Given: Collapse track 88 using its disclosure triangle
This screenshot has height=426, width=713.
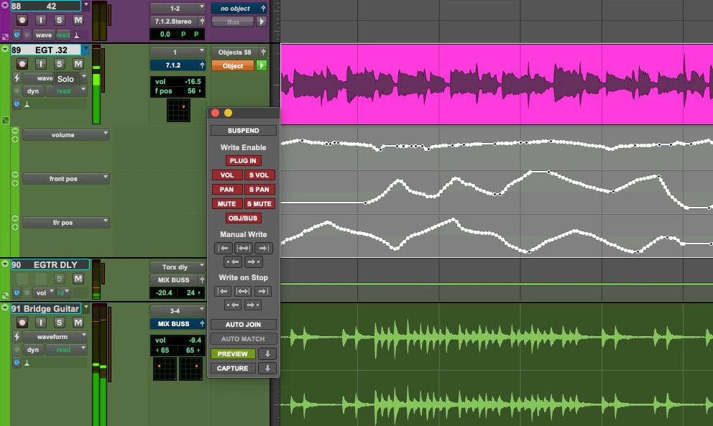Looking at the screenshot, I should pos(4,6).
